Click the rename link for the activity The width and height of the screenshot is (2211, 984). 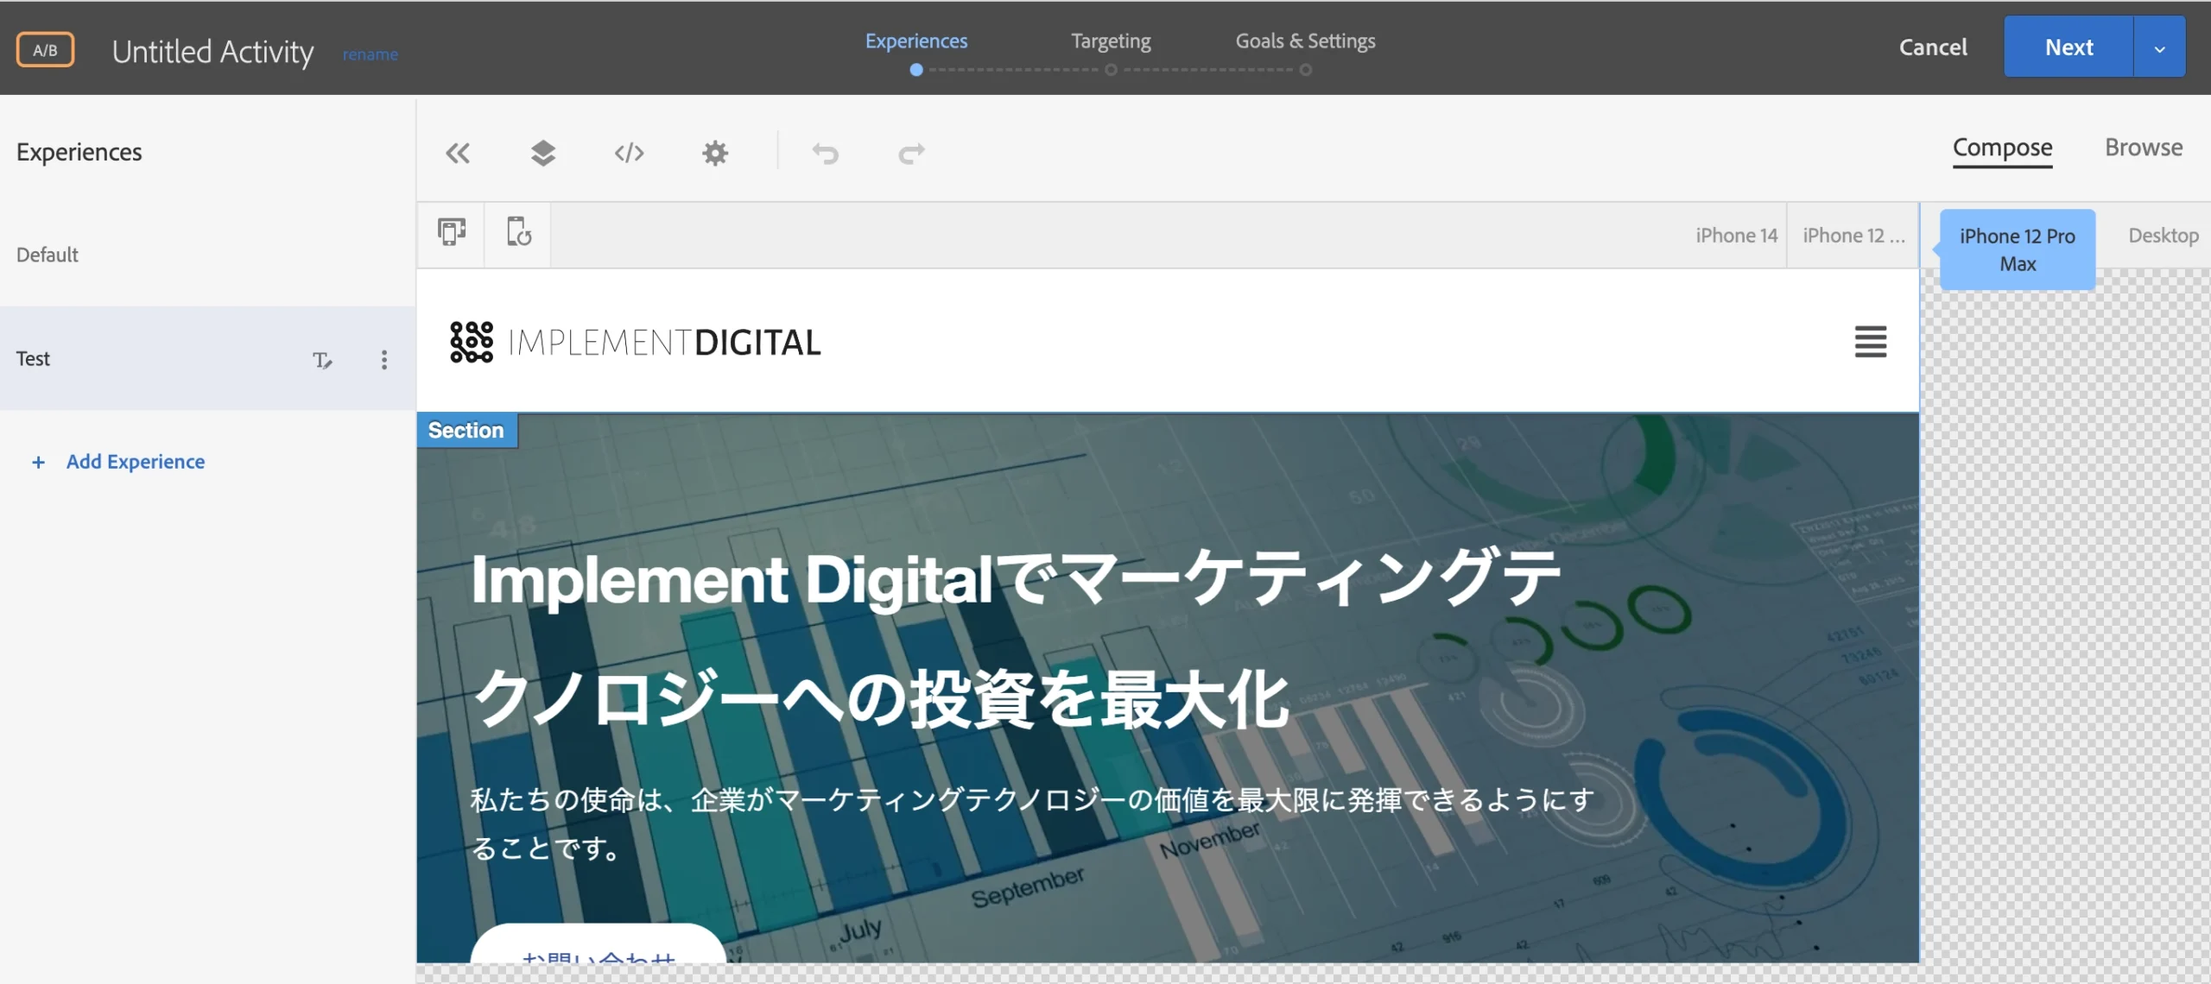coord(370,54)
